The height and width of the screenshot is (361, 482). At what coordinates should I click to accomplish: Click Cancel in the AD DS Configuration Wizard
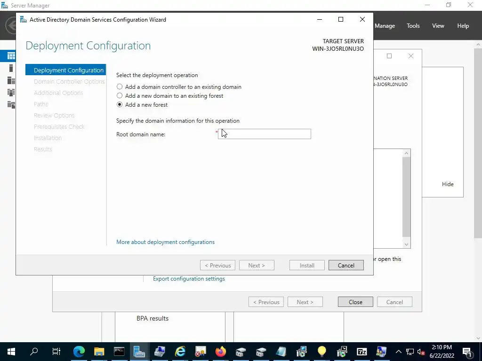[346, 265]
